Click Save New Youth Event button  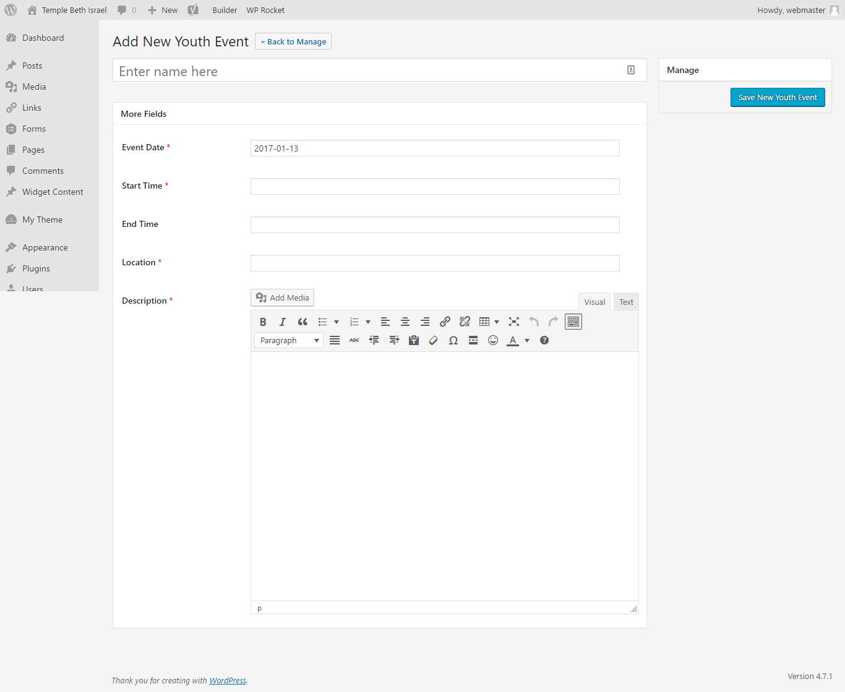778,97
